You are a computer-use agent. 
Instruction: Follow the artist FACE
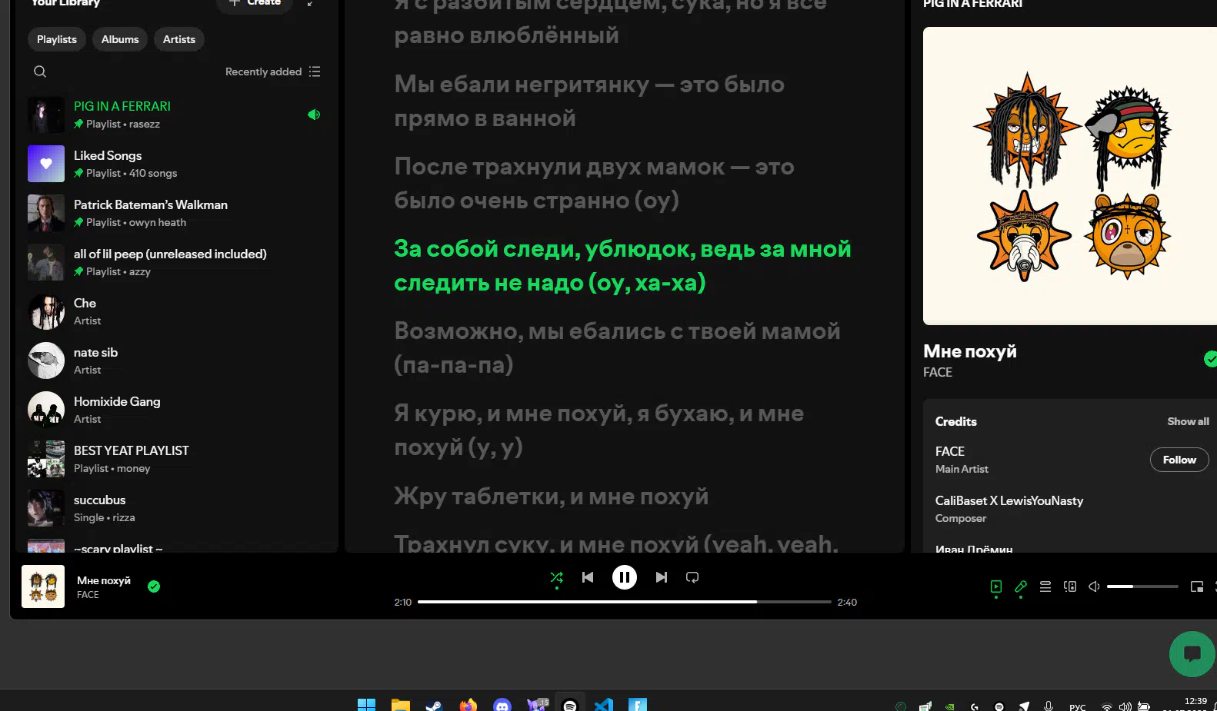point(1179,460)
